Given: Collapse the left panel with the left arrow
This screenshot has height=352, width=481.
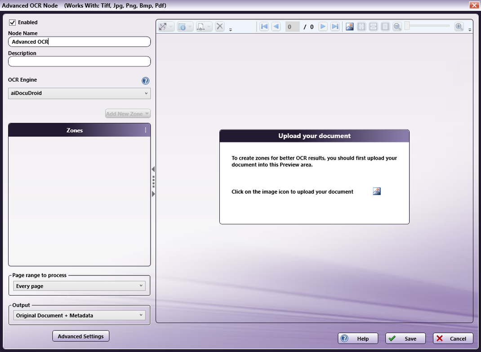Looking at the screenshot, I should [153, 169].
